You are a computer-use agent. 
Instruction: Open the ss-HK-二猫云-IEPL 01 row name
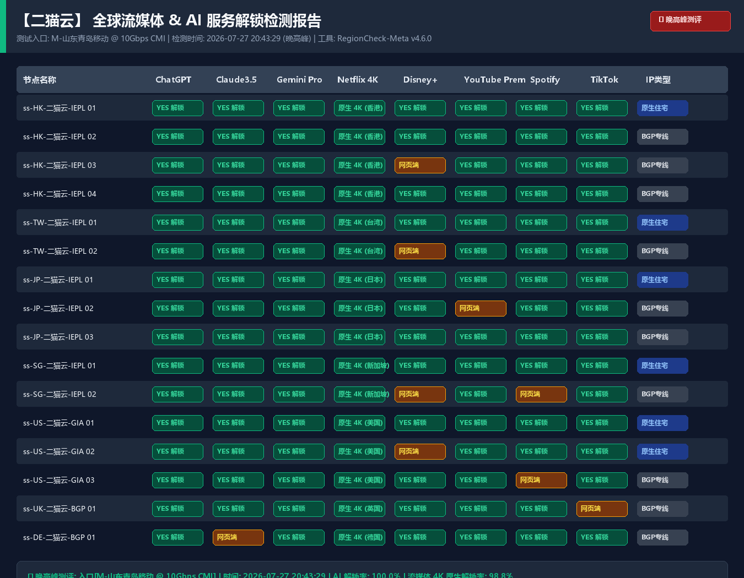pyautogui.click(x=60, y=108)
